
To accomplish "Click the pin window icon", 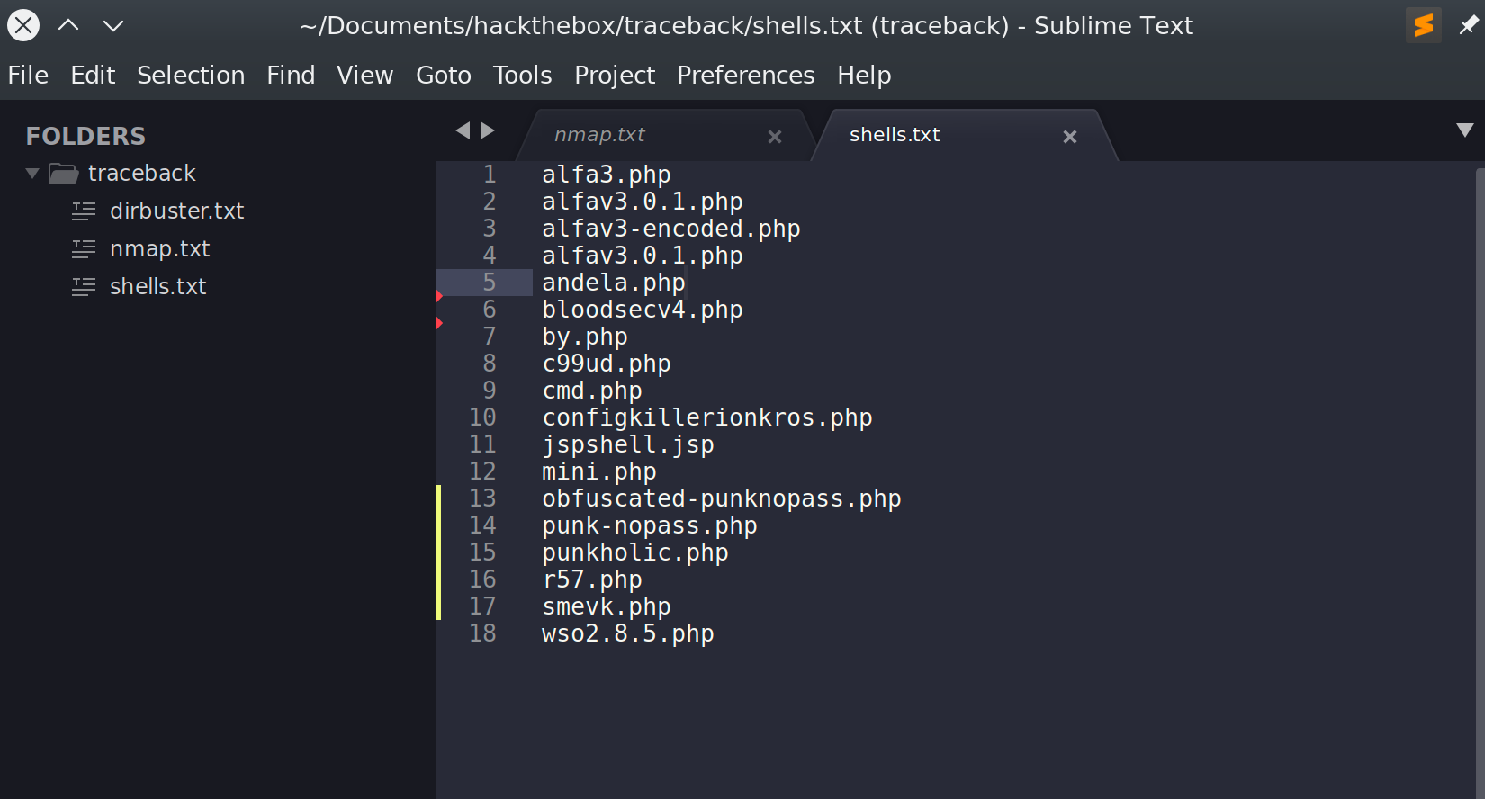I will coord(1468,25).
